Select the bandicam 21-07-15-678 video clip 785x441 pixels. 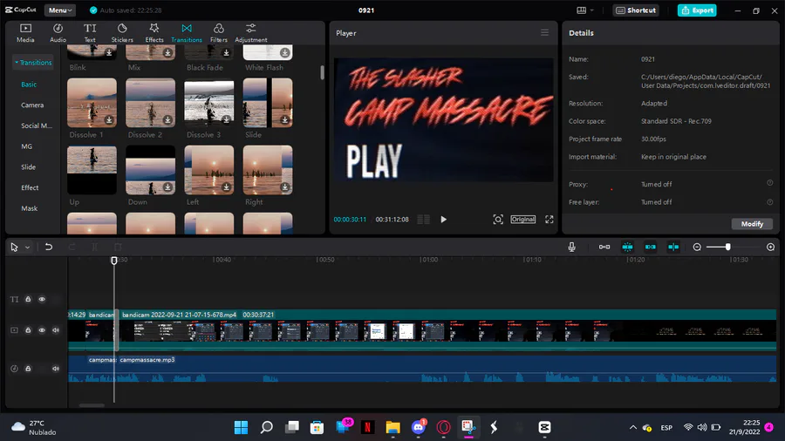[x=447, y=330]
